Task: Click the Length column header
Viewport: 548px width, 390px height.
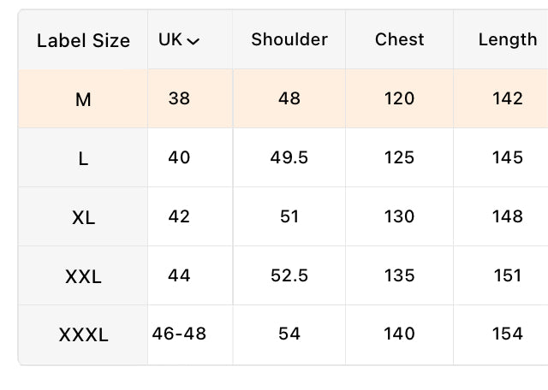Action: pyautogui.click(x=508, y=40)
